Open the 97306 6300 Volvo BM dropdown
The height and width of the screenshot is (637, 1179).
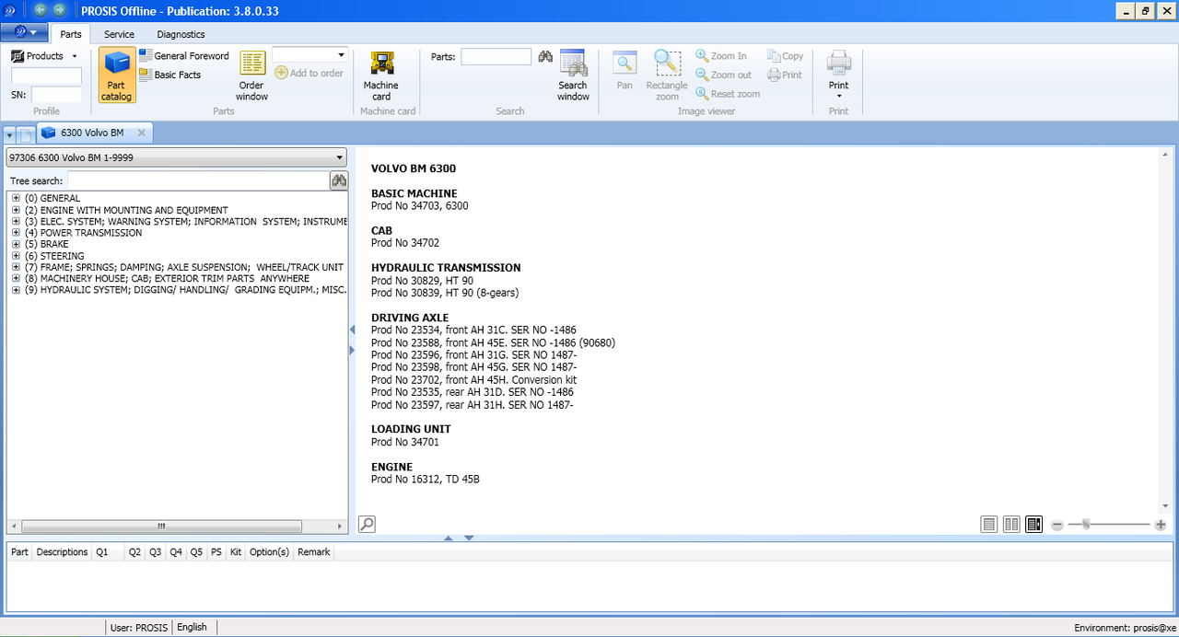click(x=176, y=157)
